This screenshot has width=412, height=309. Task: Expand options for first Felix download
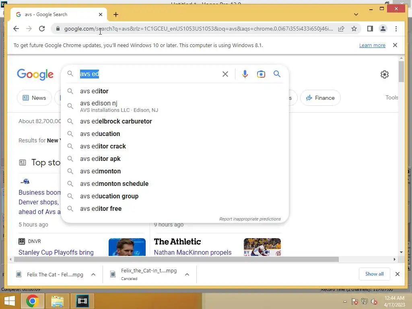[93, 274]
